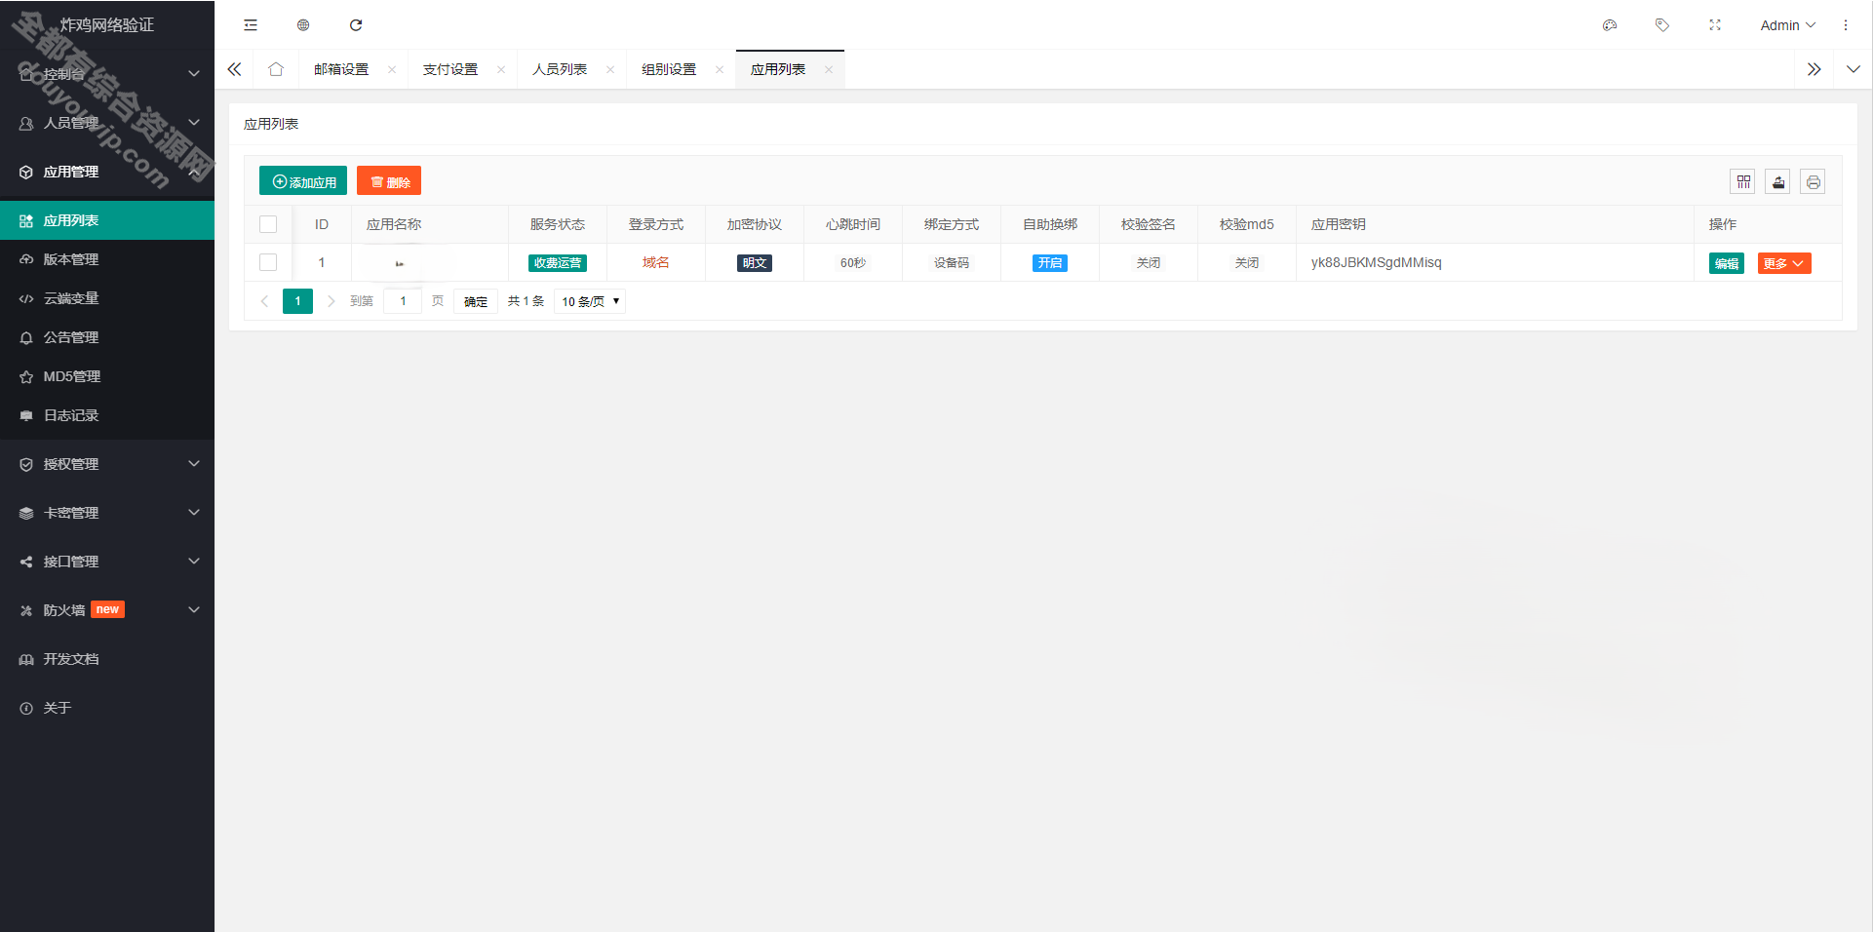Click the print table icon
The width and height of the screenshot is (1873, 932).
(x=1813, y=181)
